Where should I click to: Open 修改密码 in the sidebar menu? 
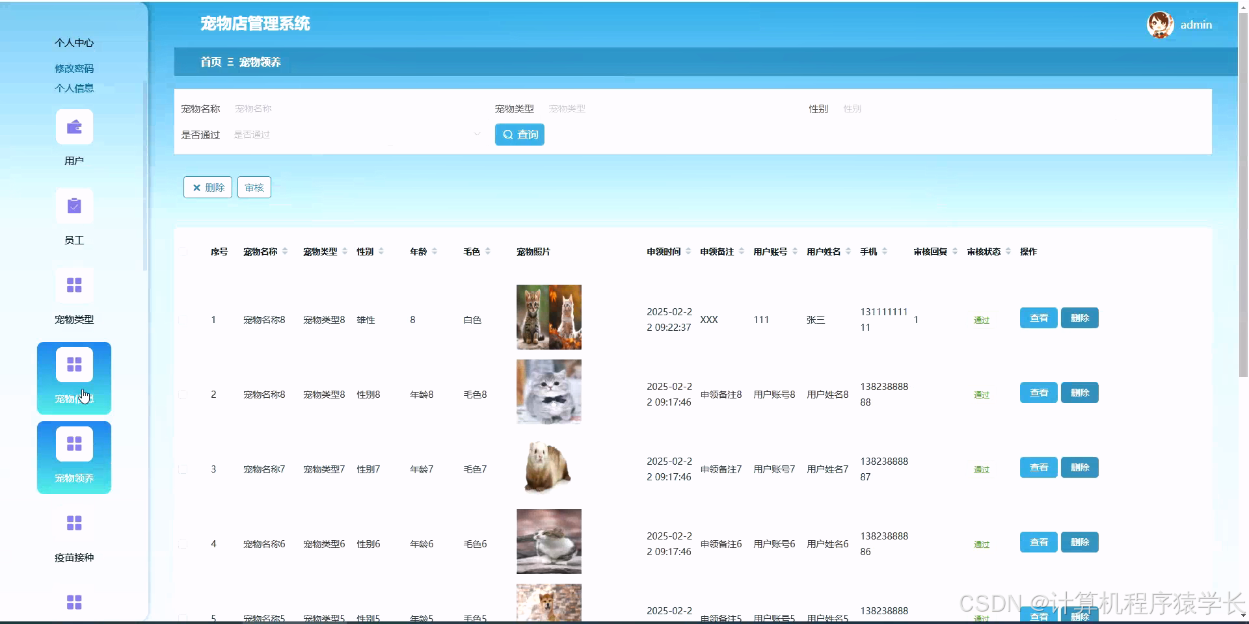[74, 68]
